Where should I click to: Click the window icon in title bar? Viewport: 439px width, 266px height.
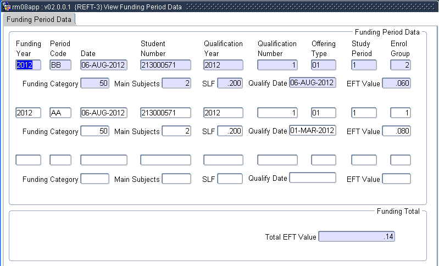point(7,7)
